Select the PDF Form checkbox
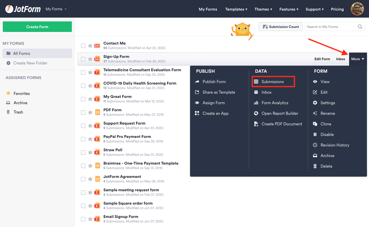The height and width of the screenshot is (227, 369). pos(83,112)
